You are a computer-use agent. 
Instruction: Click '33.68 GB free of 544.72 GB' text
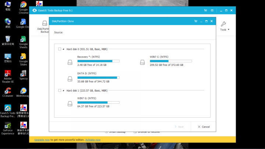click(x=93, y=81)
